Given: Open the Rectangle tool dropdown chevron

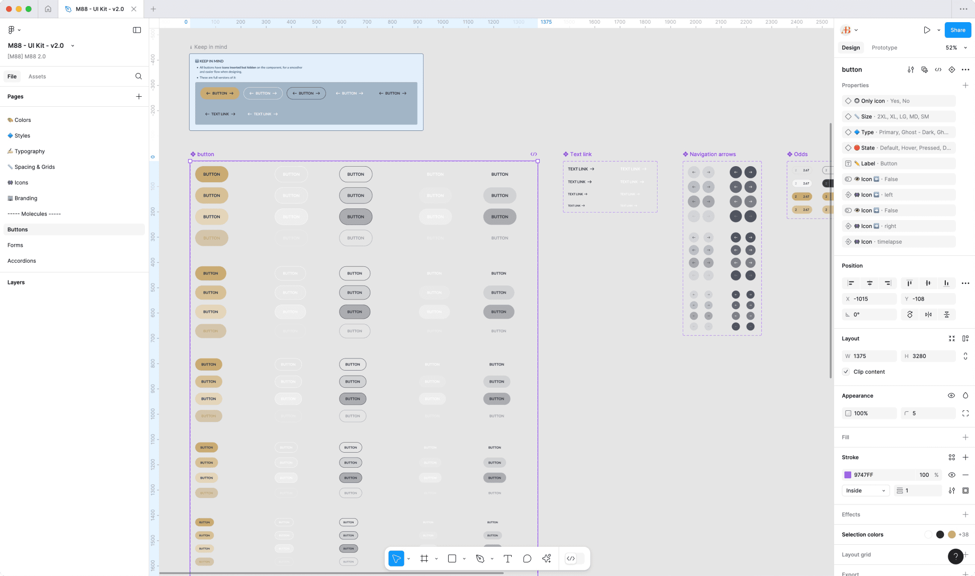Looking at the screenshot, I should click(463, 558).
